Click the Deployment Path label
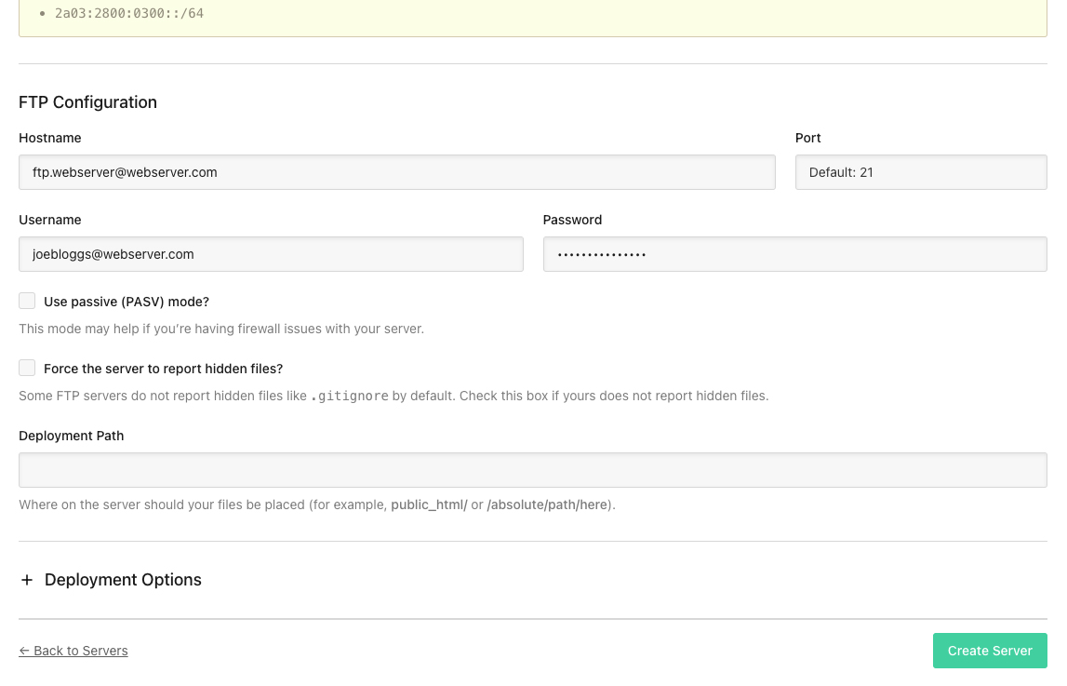This screenshot has height=686, width=1067. (x=72, y=436)
